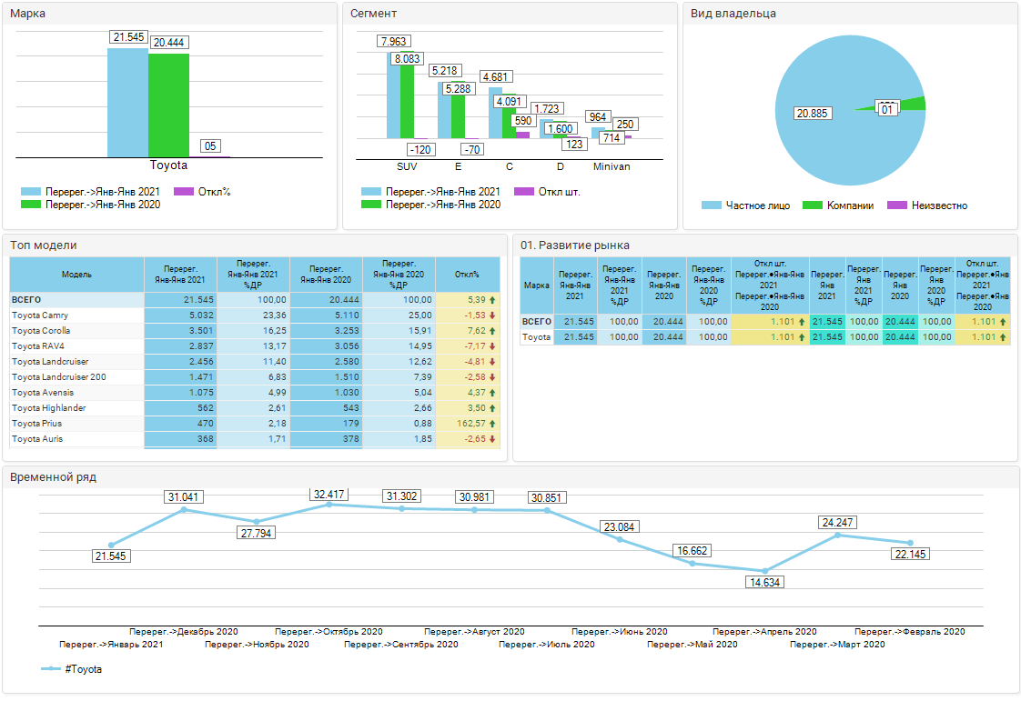Click green up arrow in Toyota Prius row
Viewport: 1021px width, 721px height.
(492, 424)
